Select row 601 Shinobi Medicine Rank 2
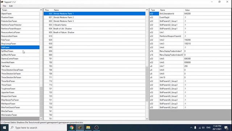Screen dimensions: 232x131 click(95, 17)
